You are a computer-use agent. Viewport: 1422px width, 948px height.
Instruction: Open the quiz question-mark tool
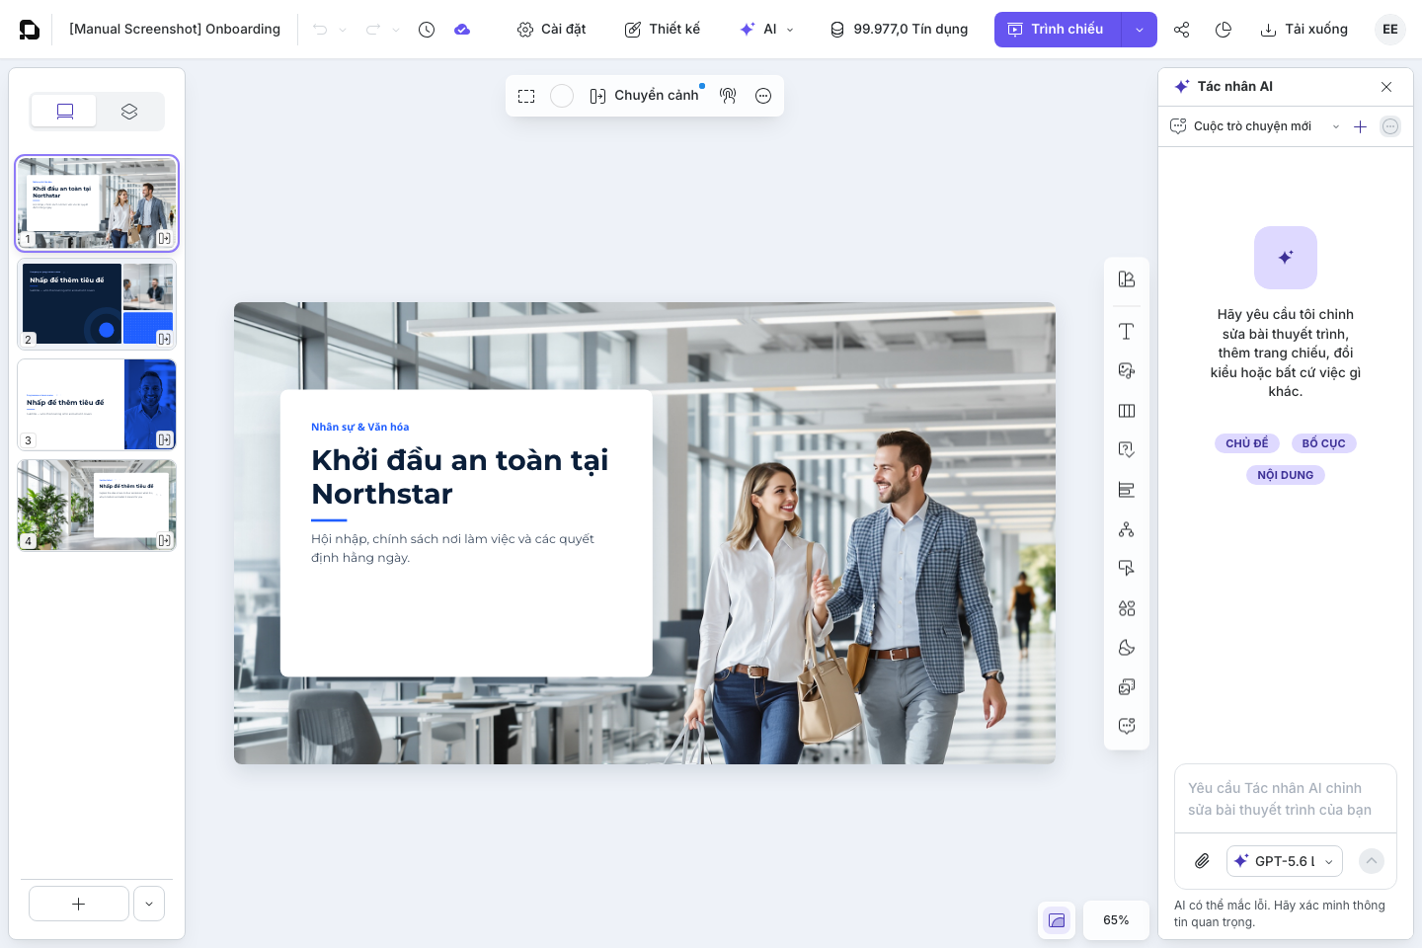point(1126,450)
